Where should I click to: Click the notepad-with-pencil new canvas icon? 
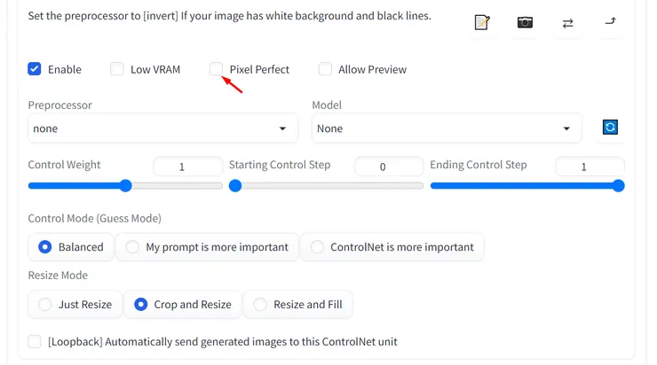[x=482, y=22]
